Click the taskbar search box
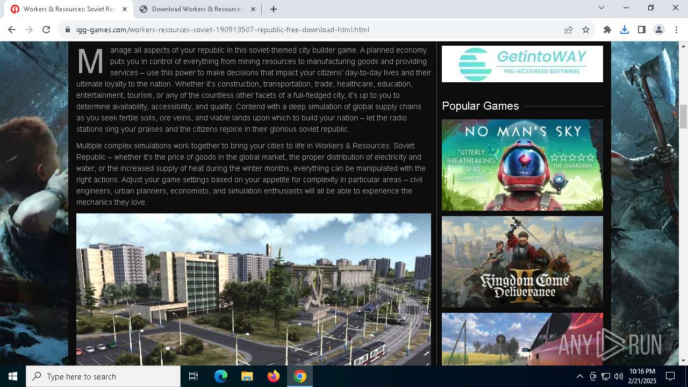This screenshot has width=688, height=387. [103, 376]
